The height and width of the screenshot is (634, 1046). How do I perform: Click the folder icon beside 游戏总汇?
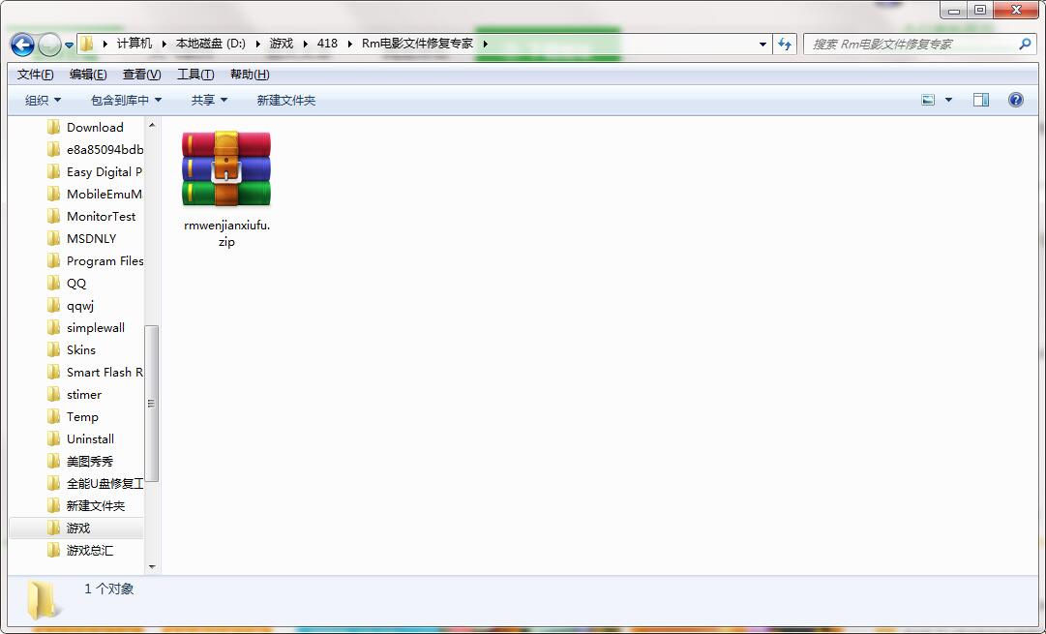coord(54,551)
